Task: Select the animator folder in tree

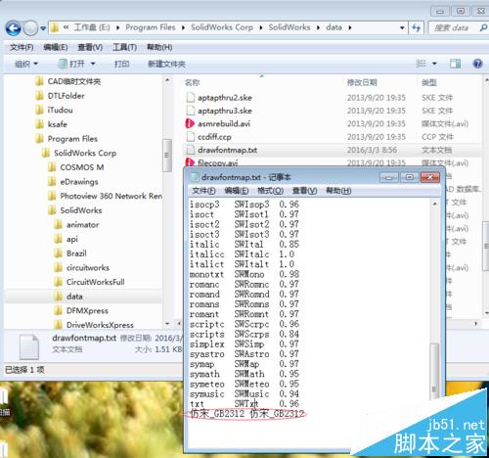Action: coord(76,225)
